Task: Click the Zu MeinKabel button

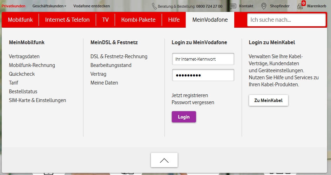Action: pos(268,101)
